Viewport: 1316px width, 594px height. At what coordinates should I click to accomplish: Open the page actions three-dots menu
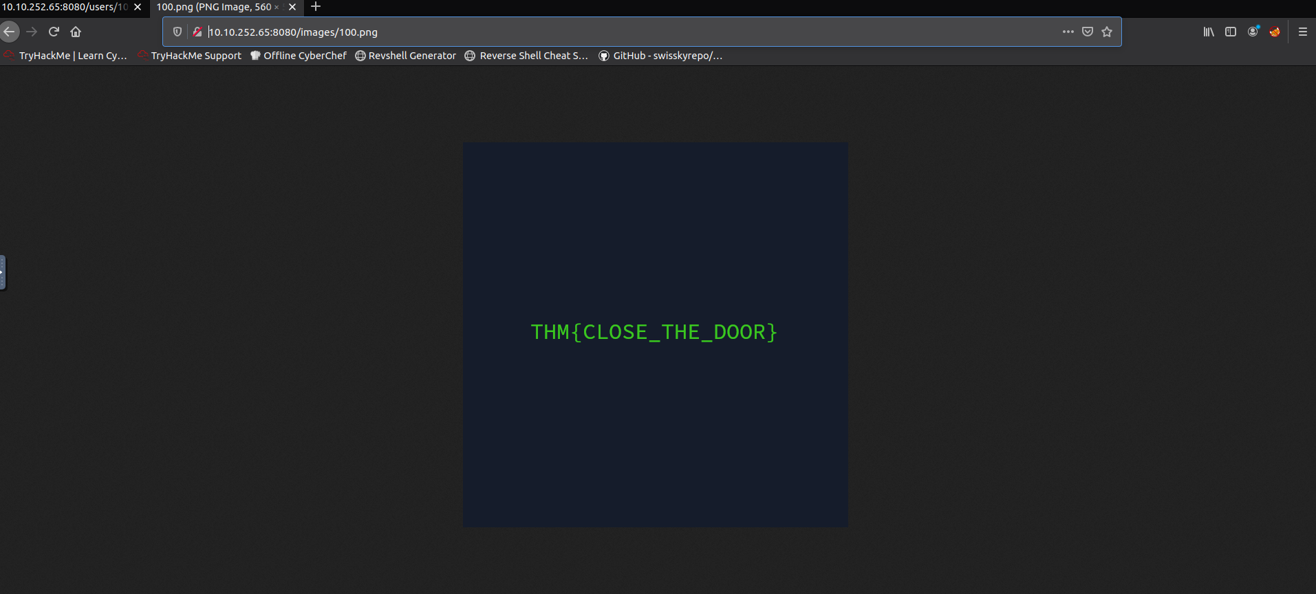click(1068, 32)
